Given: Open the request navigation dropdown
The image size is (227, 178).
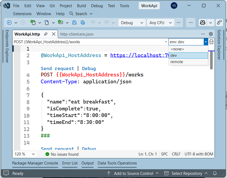Looking at the screenshot, I should point(166,42).
